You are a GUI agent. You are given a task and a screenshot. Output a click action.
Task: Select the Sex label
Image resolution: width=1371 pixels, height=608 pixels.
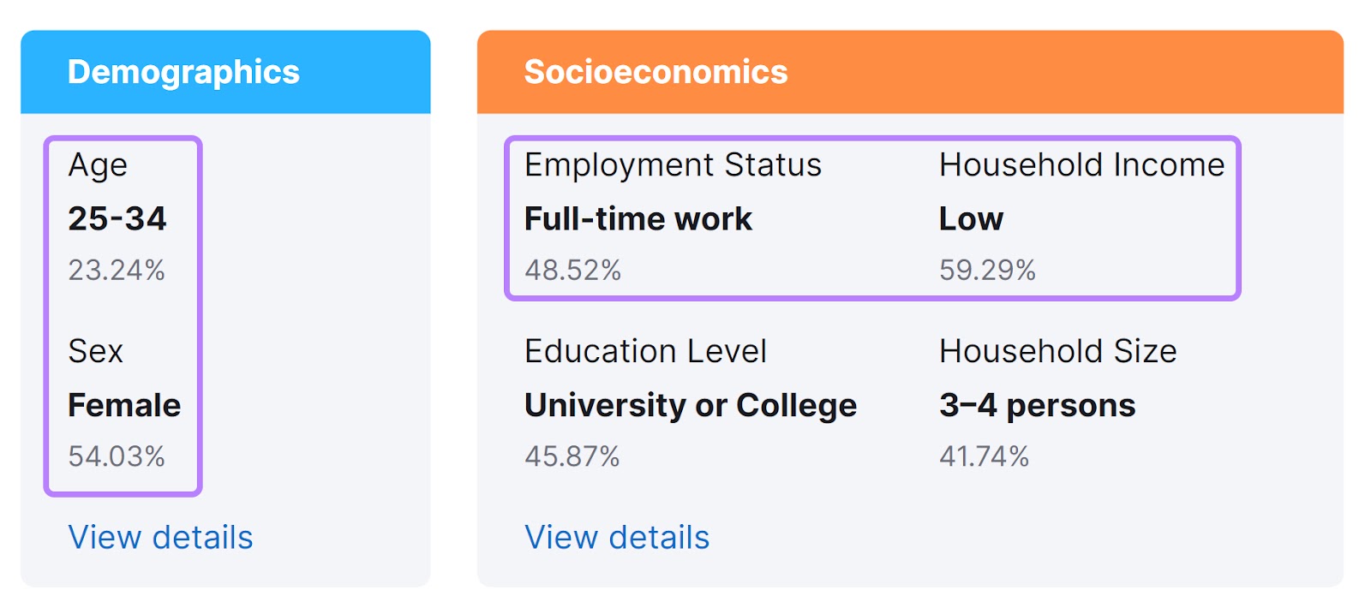[x=96, y=351]
